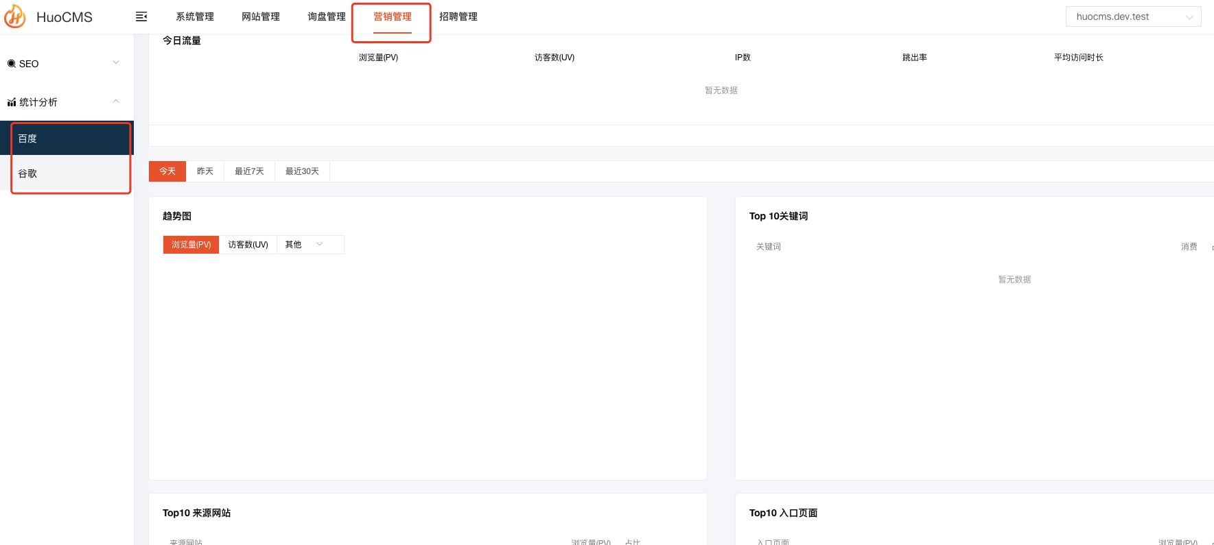Click the 统计分析 chart icon in sidebar
This screenshot has width=1214, height=545.
[x=12, y=102]
